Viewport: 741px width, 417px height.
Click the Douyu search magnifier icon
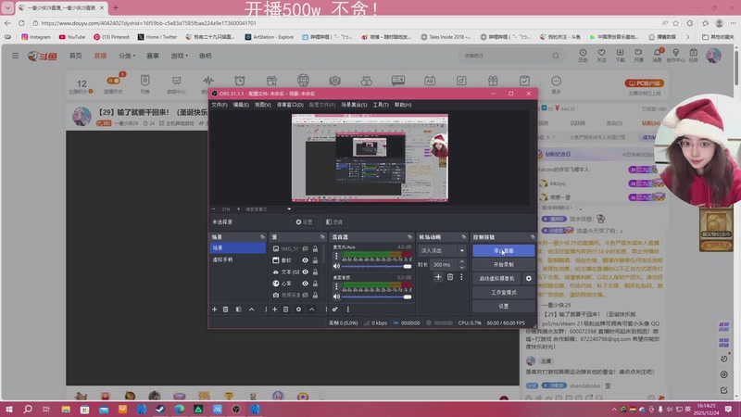pyautogui.click(x=556, y=56)
